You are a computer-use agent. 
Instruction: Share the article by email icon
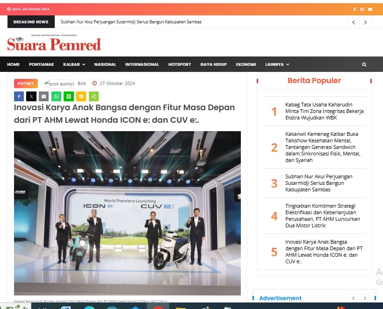pos(43,96)
